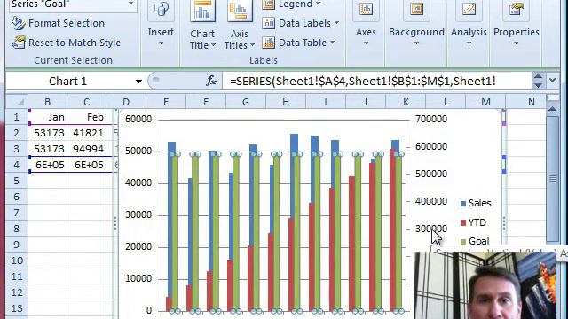
Task: Select cell B2 with value 53173
Action: tap(47, 133)
